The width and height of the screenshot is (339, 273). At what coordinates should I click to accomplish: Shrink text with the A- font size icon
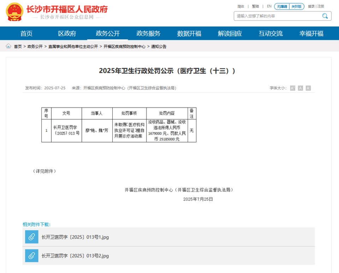click(x=308, y=88)
